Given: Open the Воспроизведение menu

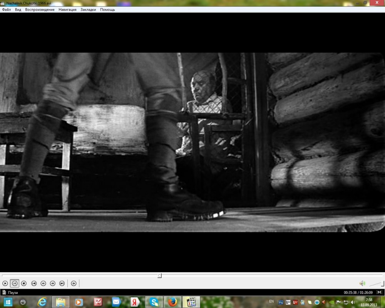Looking at the screenshot, I should click(x=40, y=10).
